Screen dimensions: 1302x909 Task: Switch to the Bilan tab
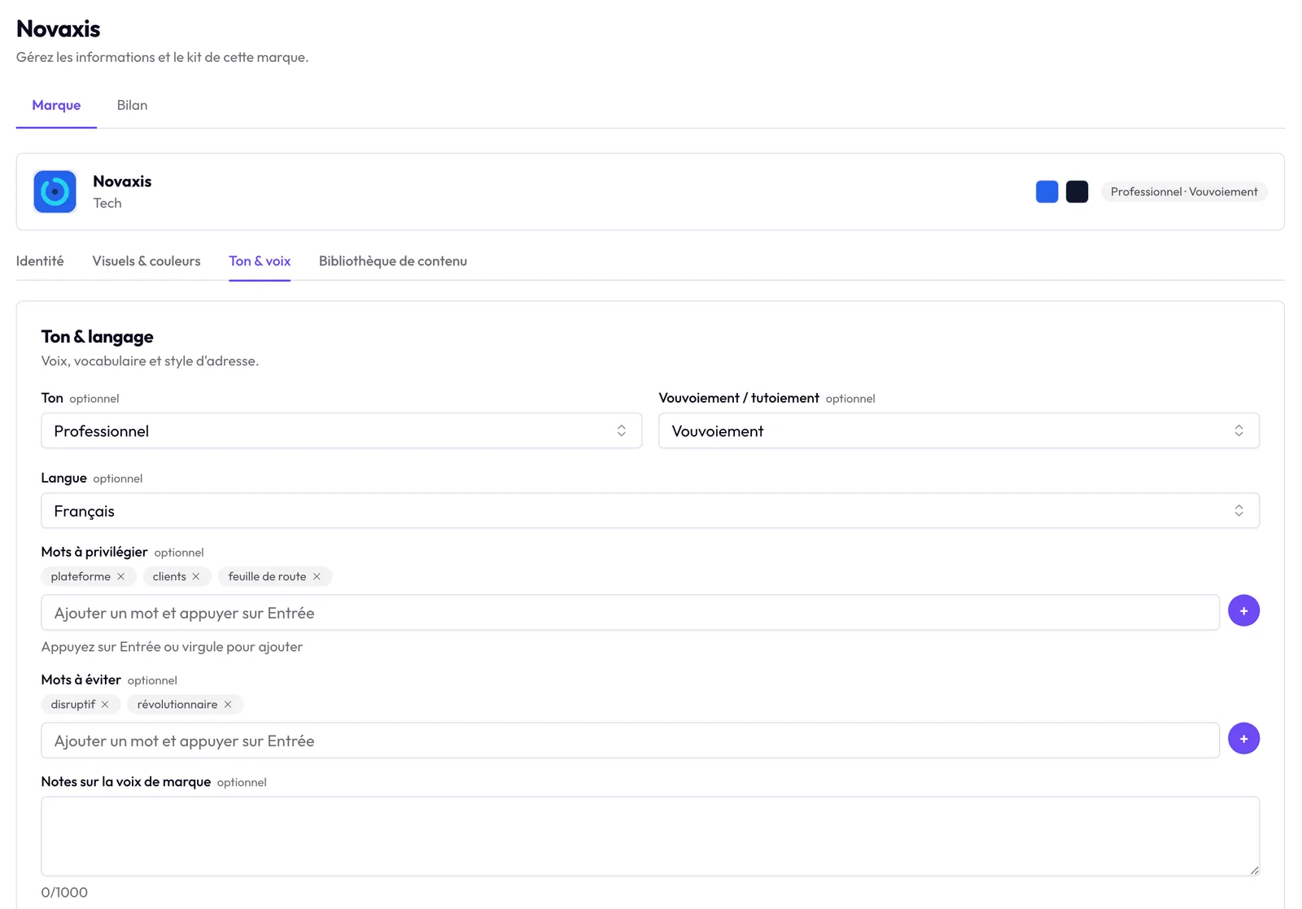pyautogui.click(x=132, y=105)
